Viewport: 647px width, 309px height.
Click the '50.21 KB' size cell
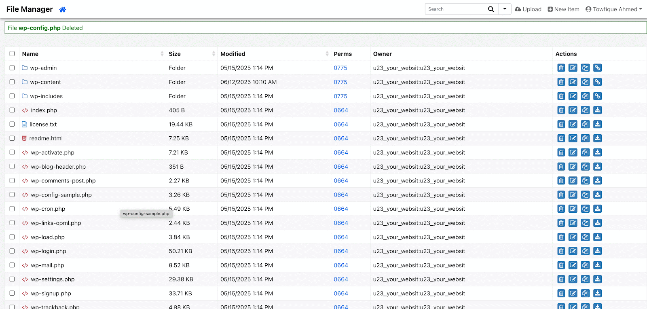tap(180, 251)
